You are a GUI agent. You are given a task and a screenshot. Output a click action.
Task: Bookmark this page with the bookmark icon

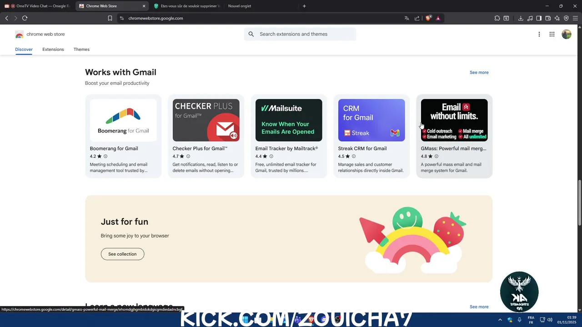coord(110,18)
